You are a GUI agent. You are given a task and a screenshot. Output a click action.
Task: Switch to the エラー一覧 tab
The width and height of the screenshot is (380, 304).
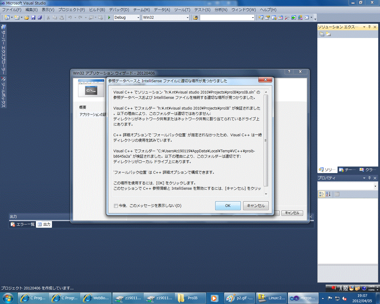(23, 224)
